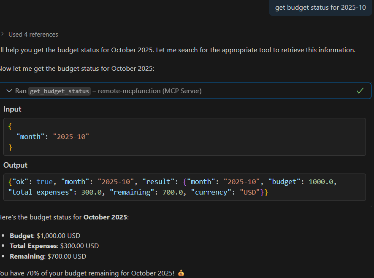Collapse the get_budget_status tool call chevron
Viewport: 374px width, 278px height.
click(9, 91)
